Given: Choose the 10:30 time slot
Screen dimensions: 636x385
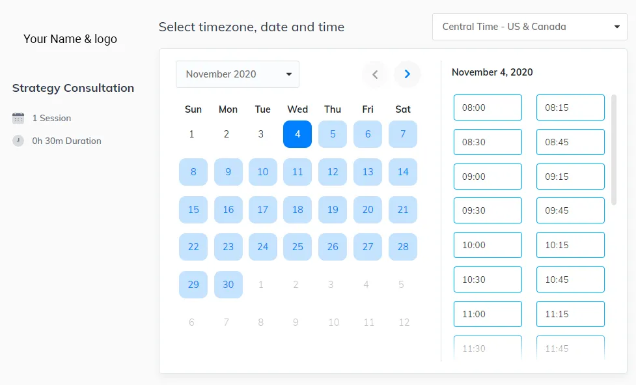Looking at the screenshot, I should pyautogui.click(x=488, y=279).
